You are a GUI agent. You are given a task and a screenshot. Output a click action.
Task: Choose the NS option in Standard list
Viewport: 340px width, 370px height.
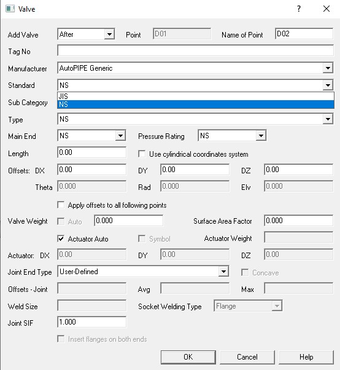(196, 104)
